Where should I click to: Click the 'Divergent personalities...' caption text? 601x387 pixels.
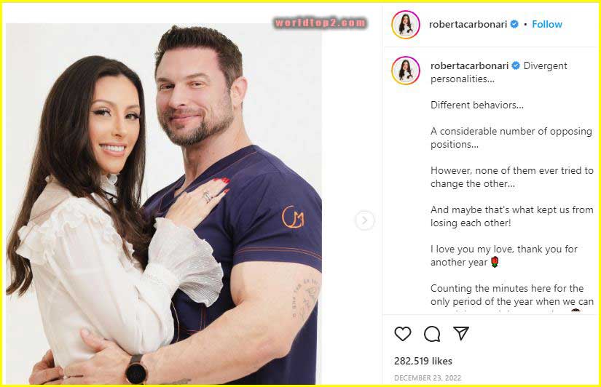(499, 72)
